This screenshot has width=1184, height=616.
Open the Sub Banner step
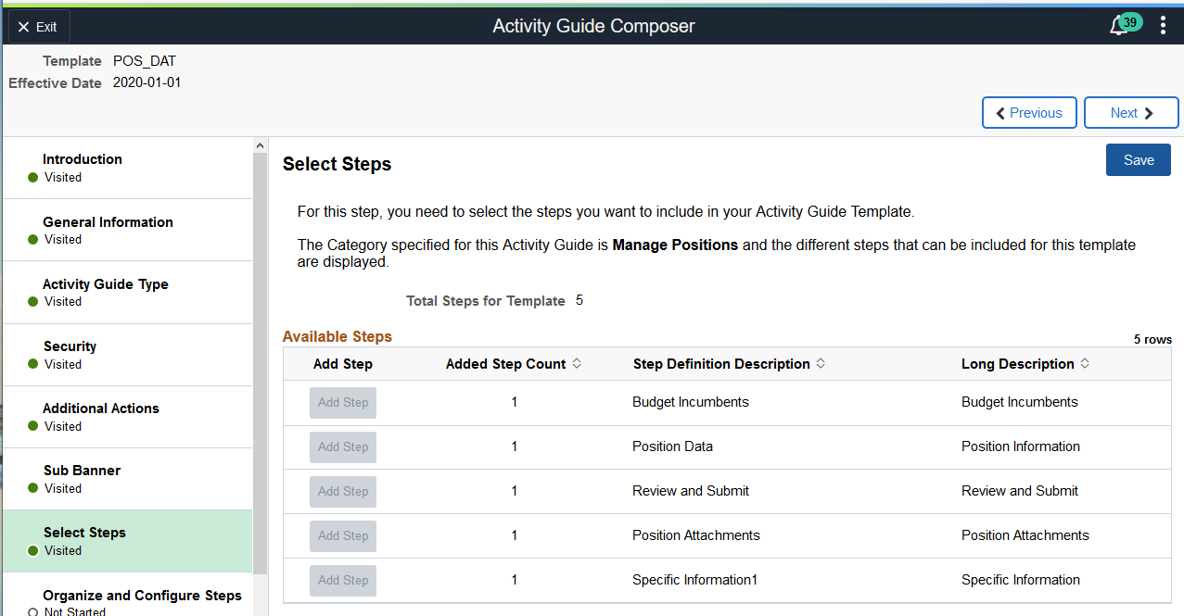coord(127,479)
